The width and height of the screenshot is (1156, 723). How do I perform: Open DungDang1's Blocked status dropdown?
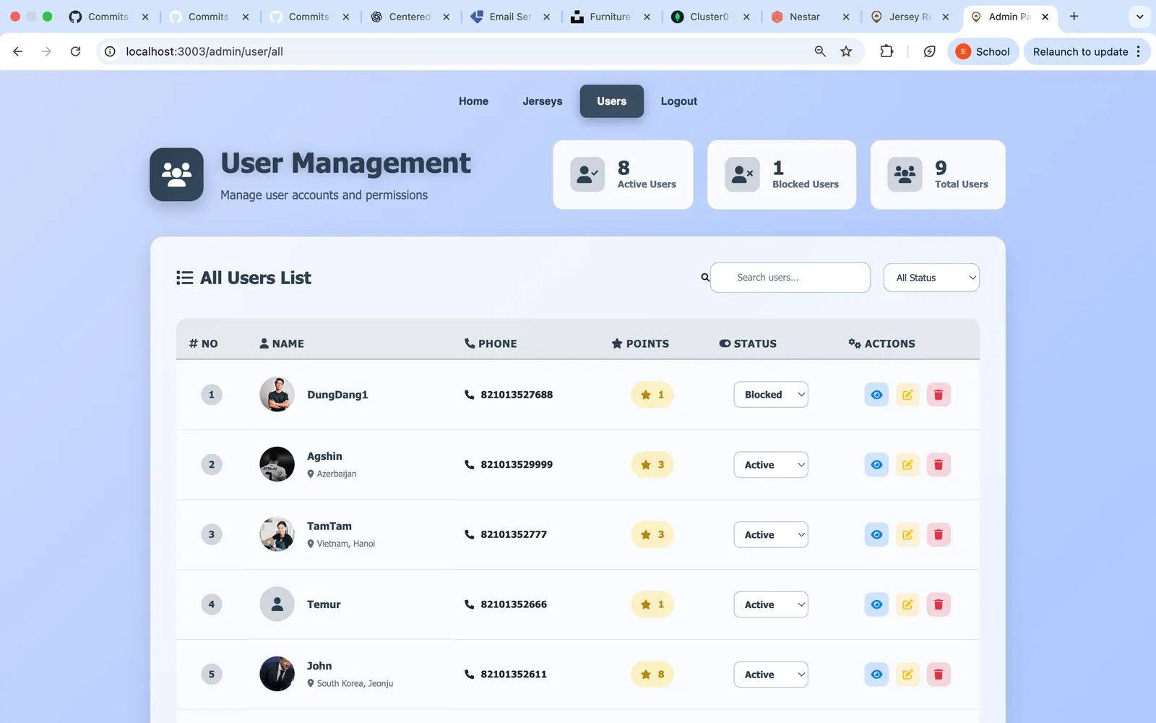[771, 395]
